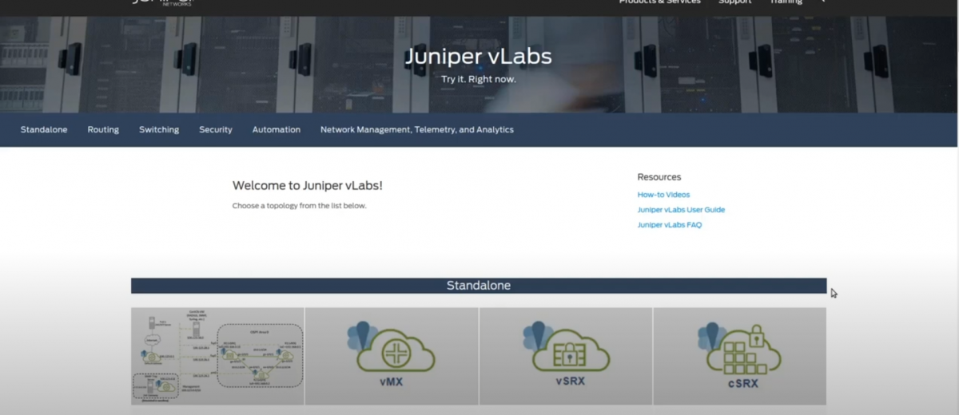Screen dimensions: 959x415
Task: Select the Routing navigation tab
Action: 103,129
